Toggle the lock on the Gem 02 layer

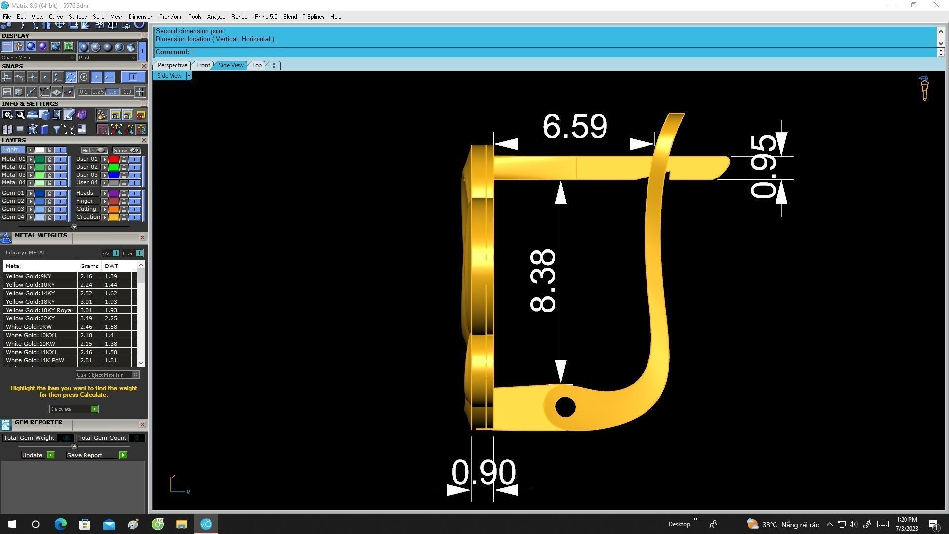pos(49,201)
